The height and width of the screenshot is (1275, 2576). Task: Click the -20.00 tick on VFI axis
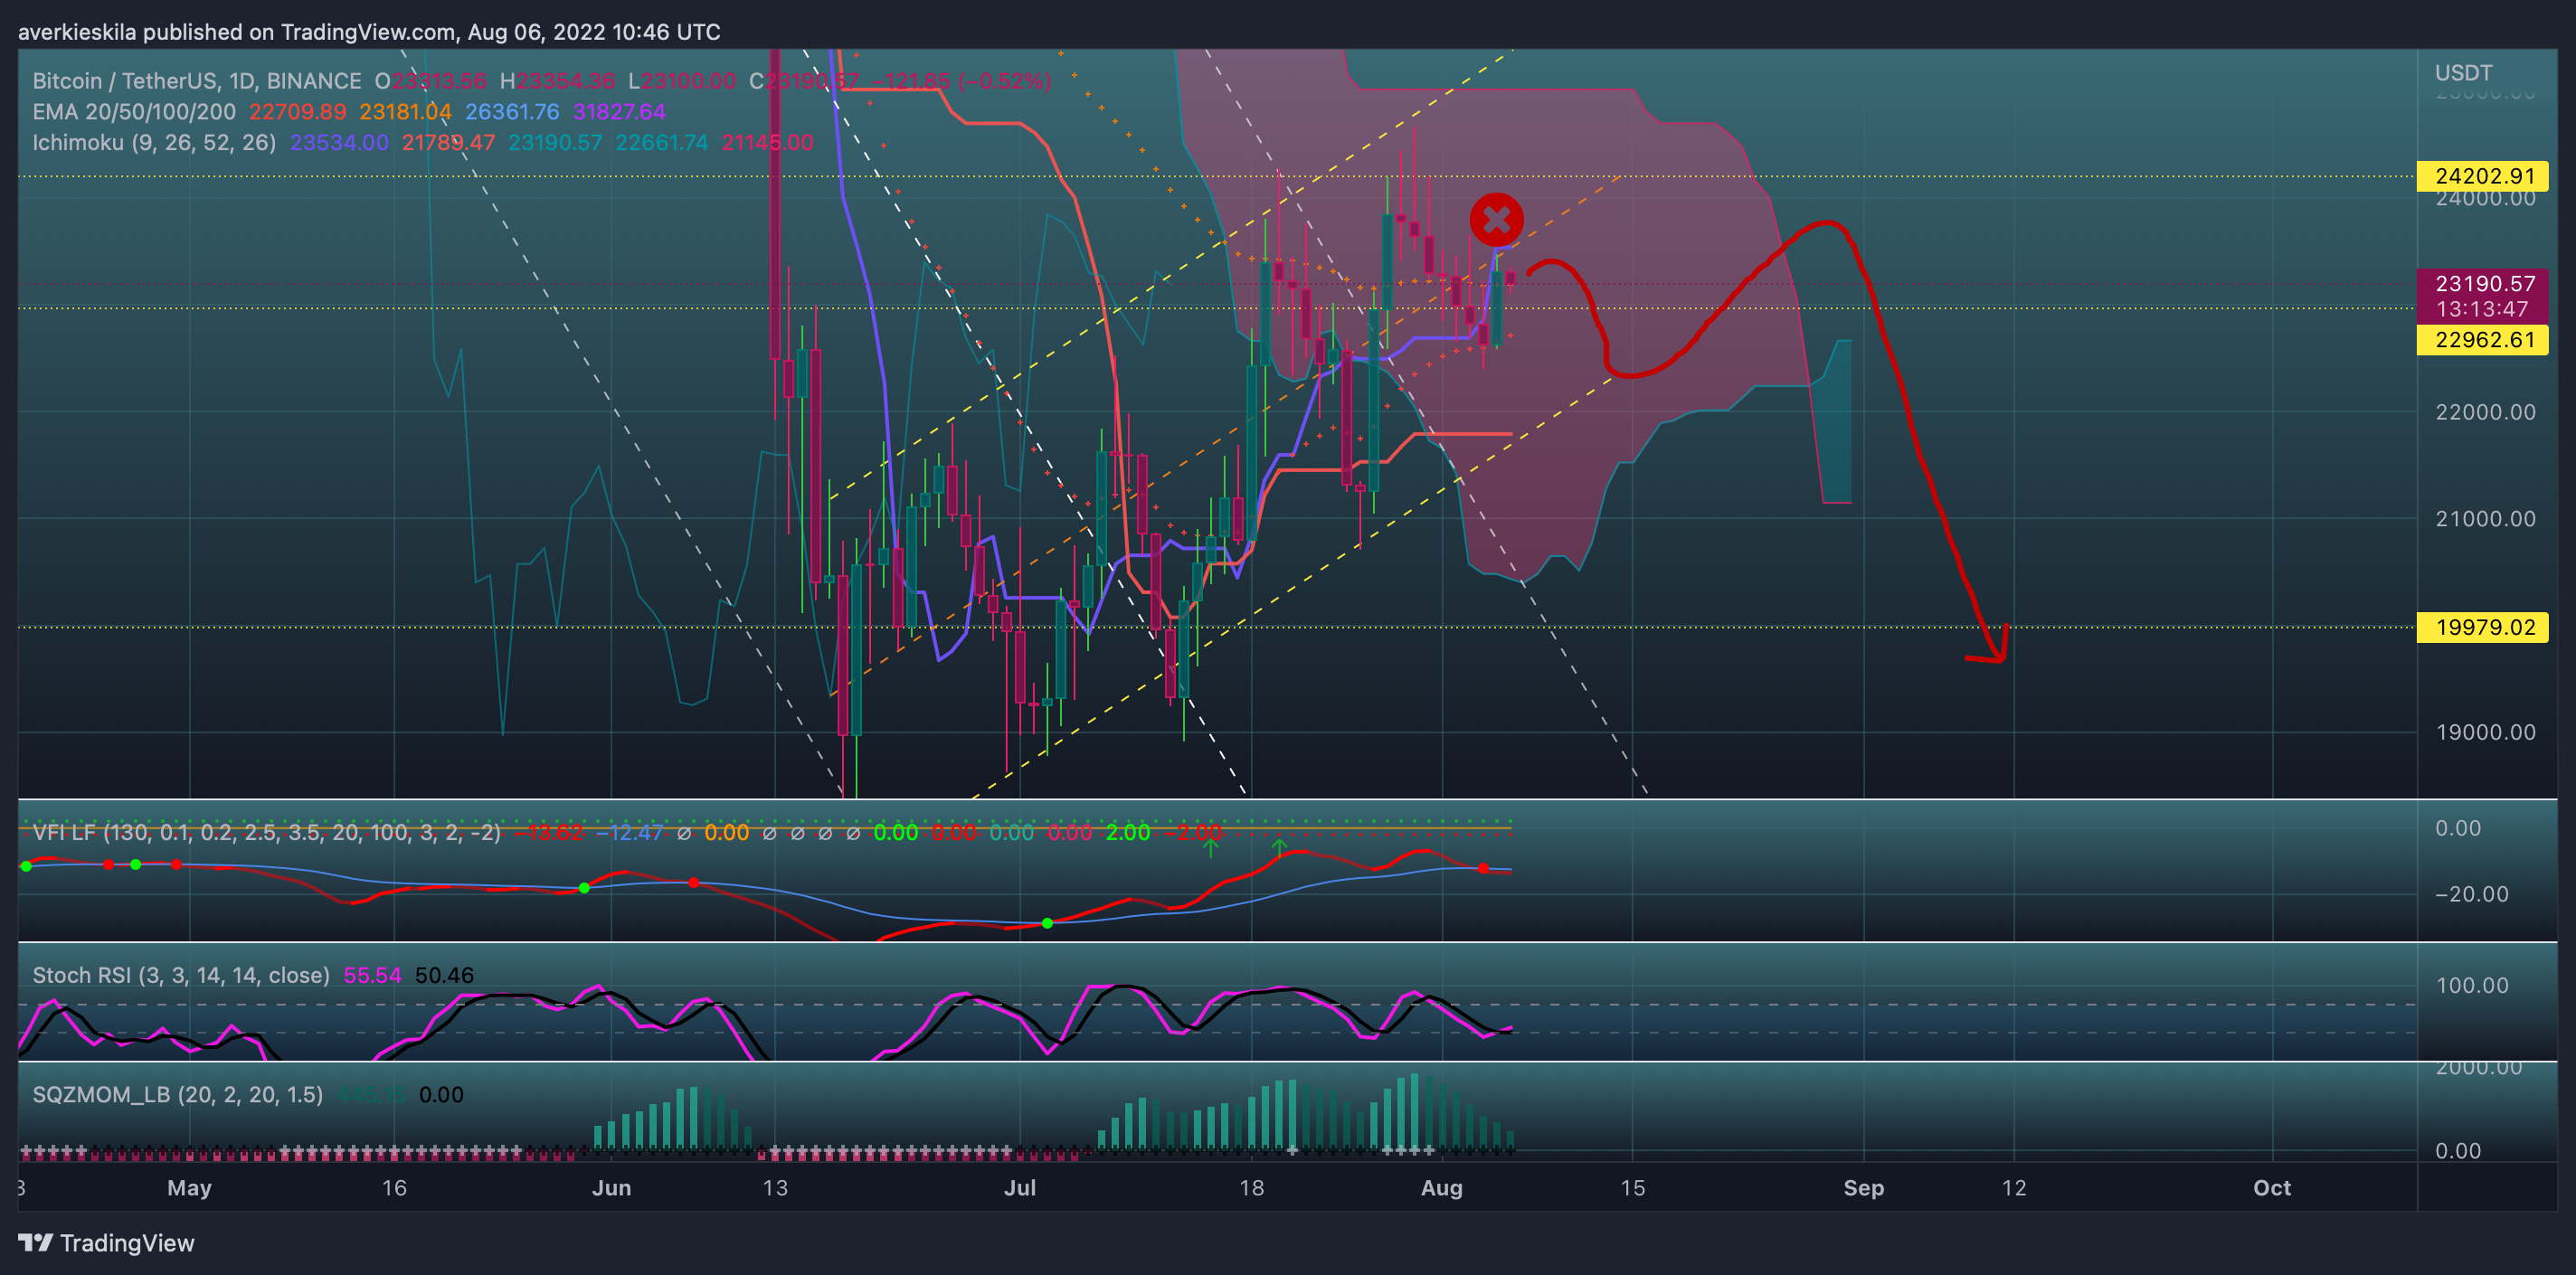pos(2472,894)
